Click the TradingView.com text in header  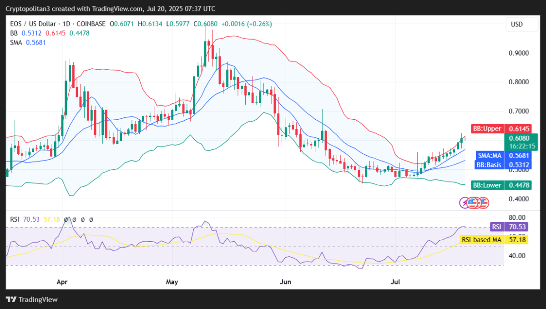coord(97,9)
